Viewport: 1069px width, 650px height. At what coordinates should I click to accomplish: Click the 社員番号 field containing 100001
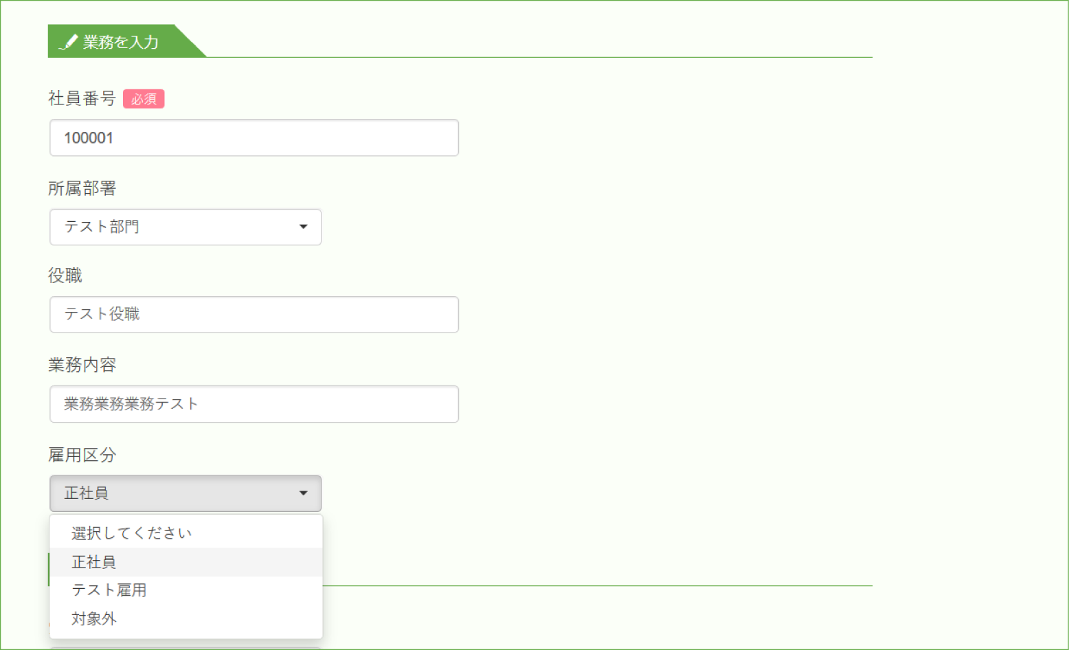pos(254,137)
